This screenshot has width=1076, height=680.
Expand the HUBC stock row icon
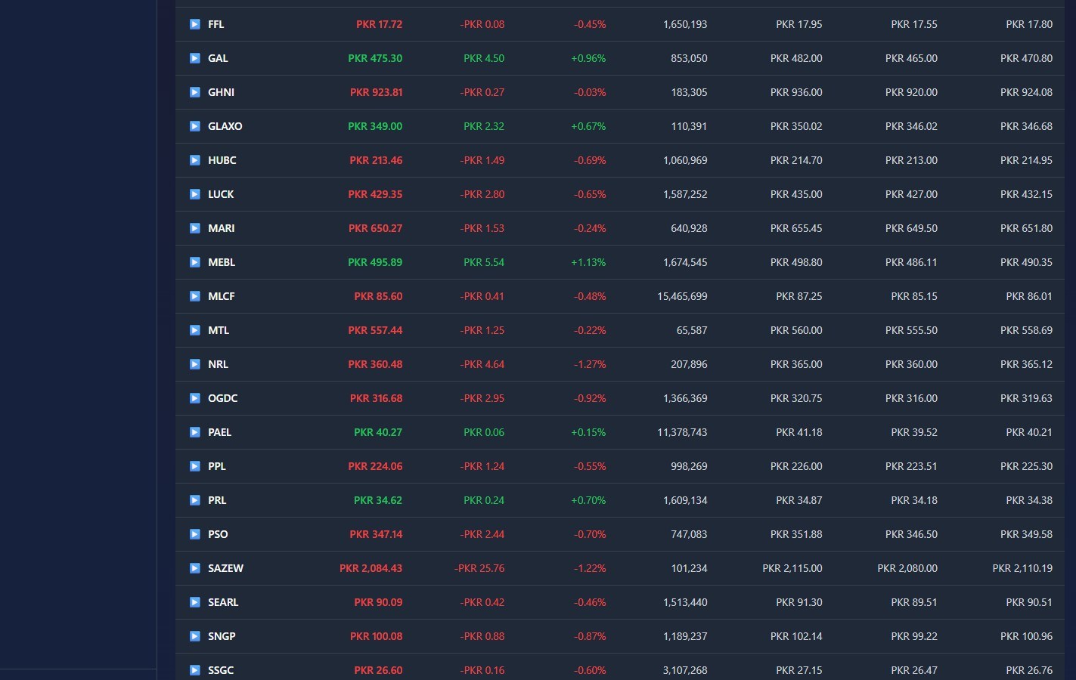pos(194,160)
